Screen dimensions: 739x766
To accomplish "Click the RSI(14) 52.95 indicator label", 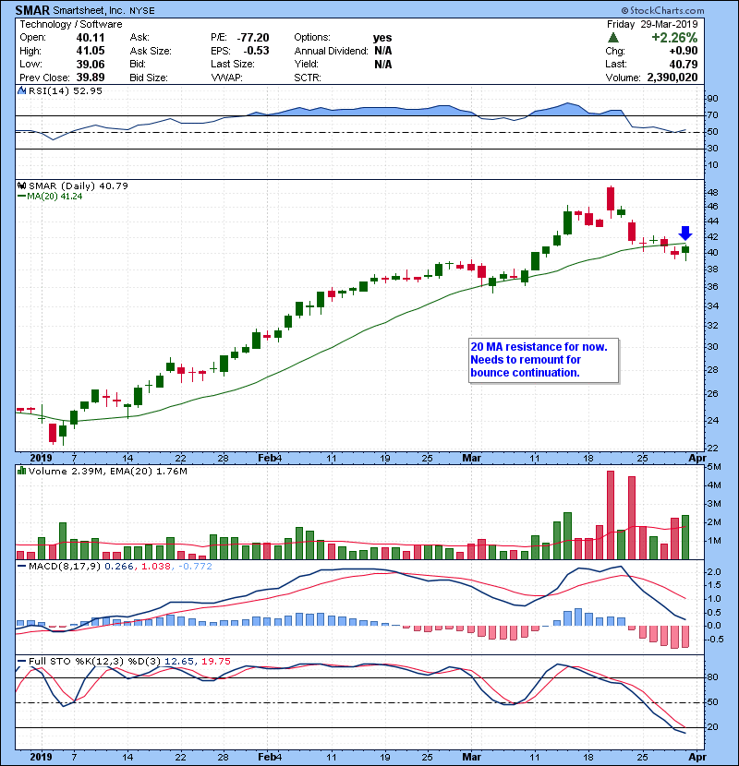I will pyautogui.click(x=66, y=90).
